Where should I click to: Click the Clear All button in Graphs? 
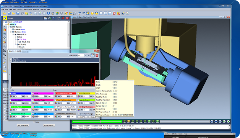93,117
